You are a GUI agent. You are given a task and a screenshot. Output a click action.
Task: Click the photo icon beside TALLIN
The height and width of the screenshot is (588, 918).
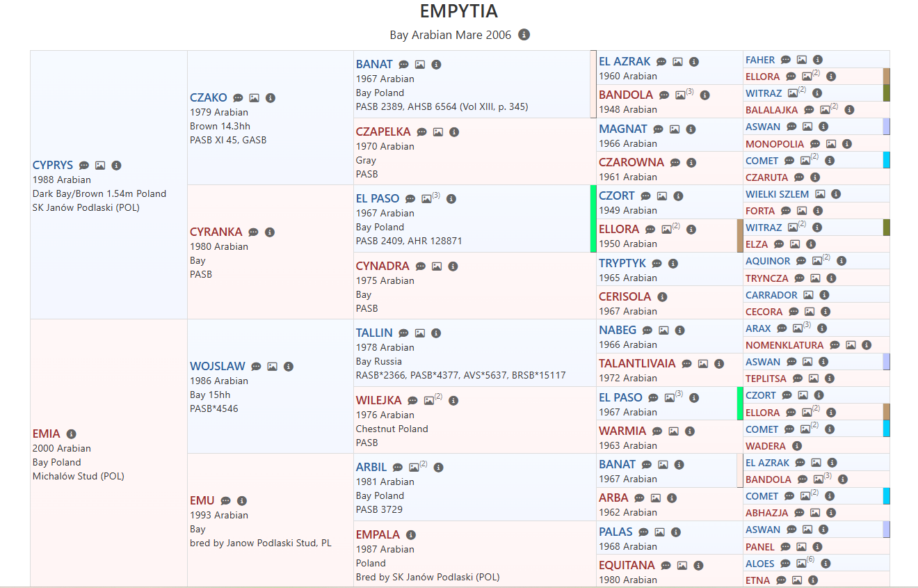(420, 333)
